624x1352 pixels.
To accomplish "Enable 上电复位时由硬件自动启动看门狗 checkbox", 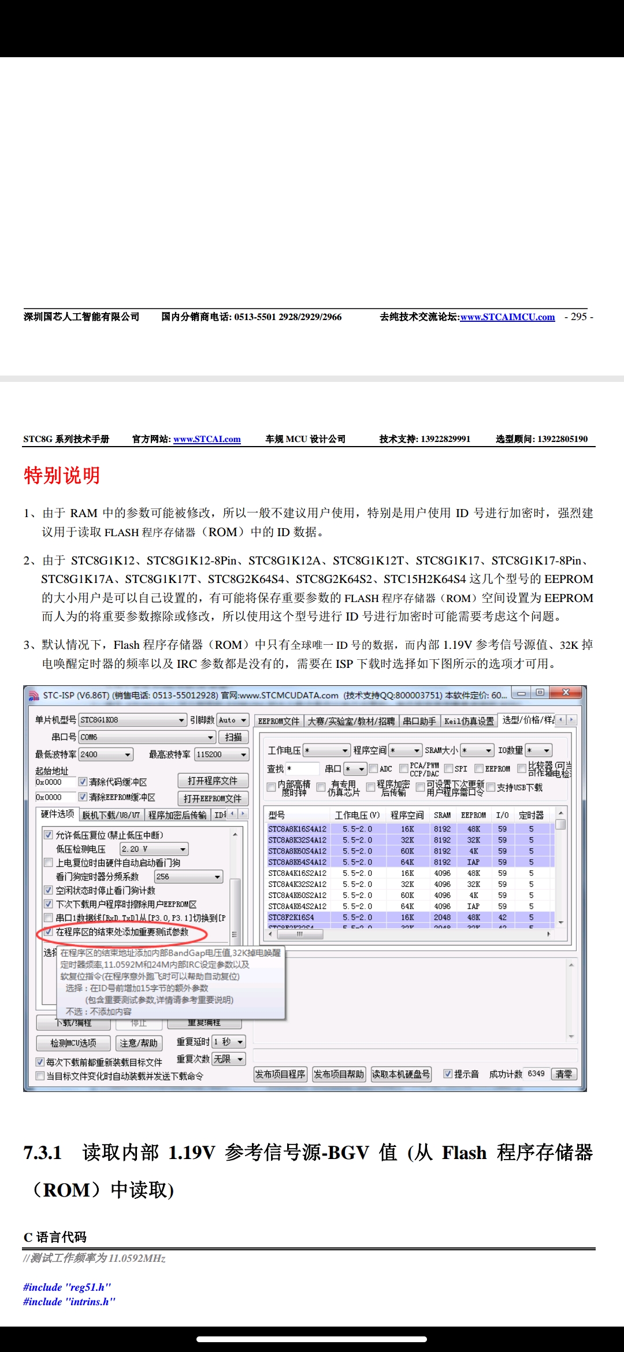I will point(49,863).
